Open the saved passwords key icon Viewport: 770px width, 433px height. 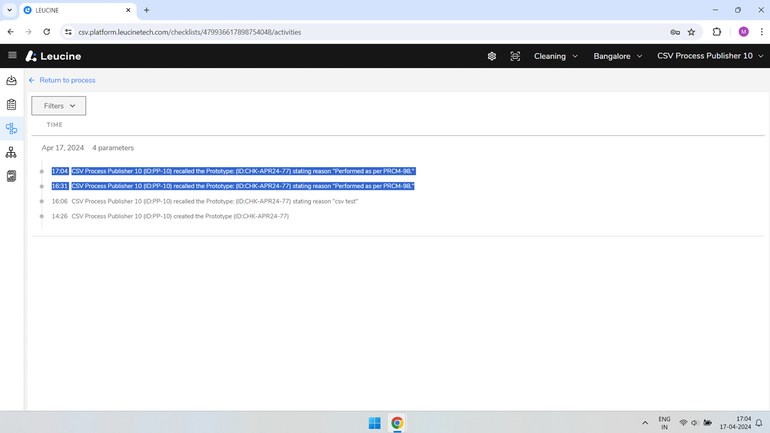675,32
